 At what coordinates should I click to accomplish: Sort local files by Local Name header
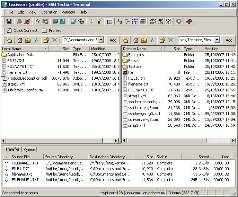(x=25, y=49)
